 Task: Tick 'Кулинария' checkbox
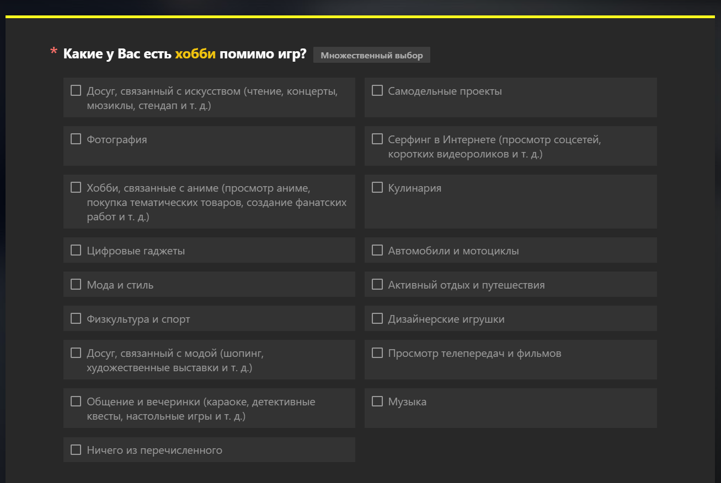pyautogui.click(x=377, y=188)
